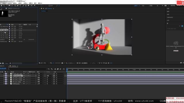The height and width of the screenshot is (103, 184).
Task: Select the Horizontal Type tool
Action: tap(20, 5)
